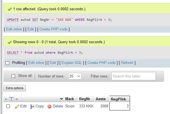Focus the 'Search this table' filter field
This screenshot has width=170, height=114.
[x=134, y=76]
